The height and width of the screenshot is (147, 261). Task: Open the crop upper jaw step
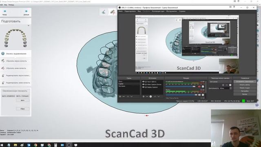coord(15,61)
